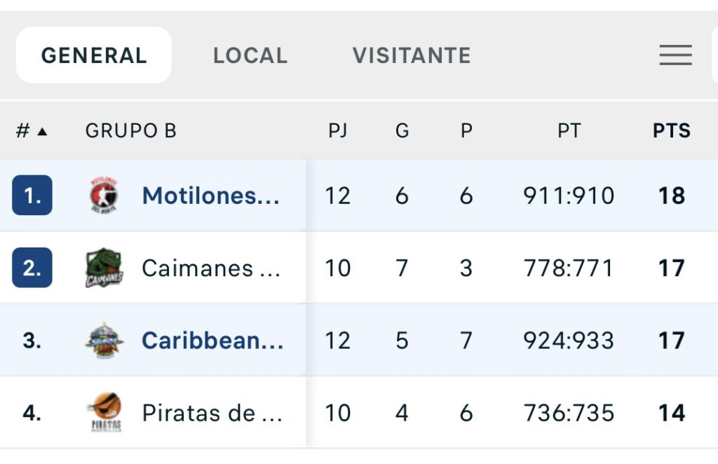
Task: Click the GRUPO B column header
Action: (x=130, y=131)
